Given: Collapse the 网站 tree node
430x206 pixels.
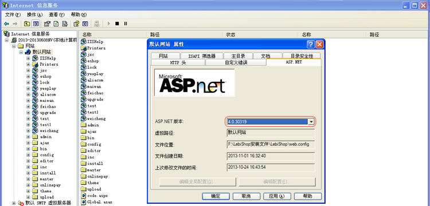Looking at the screenshot, I should click(14, 46).
